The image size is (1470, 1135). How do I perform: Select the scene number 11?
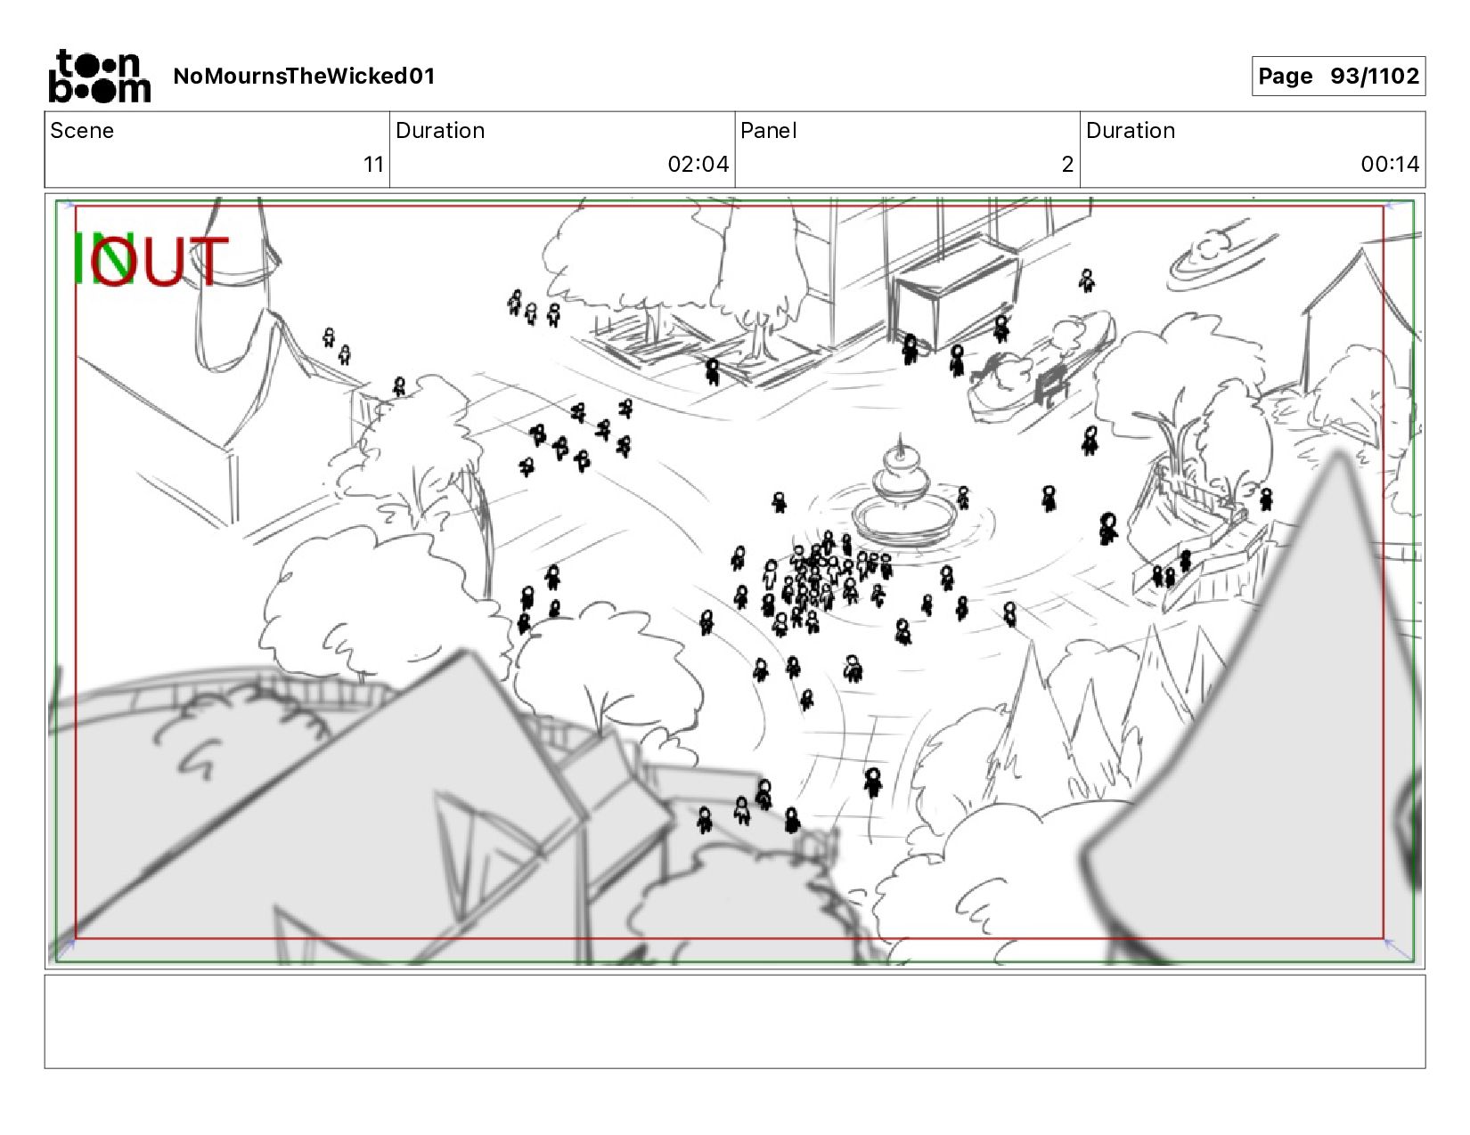(x=373, y=165)
